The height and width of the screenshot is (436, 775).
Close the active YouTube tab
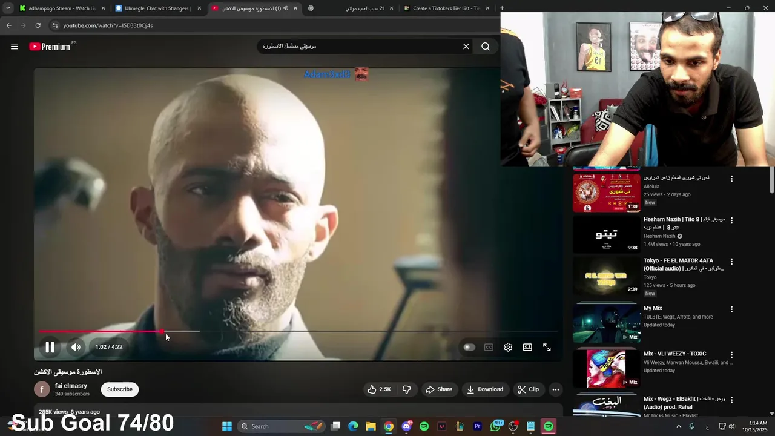coord(295,8)
